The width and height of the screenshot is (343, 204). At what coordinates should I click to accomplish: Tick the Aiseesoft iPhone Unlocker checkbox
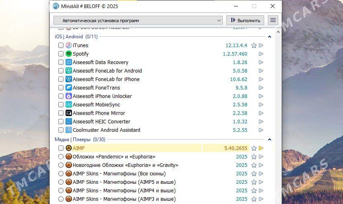[x=61, y=96]
